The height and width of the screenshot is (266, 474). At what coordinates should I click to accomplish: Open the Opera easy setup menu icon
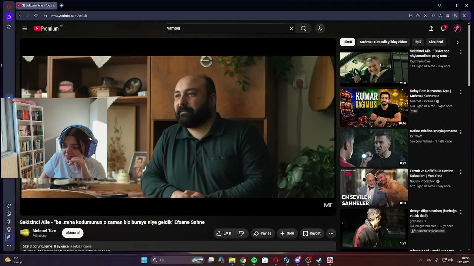(x=448, y=16)
